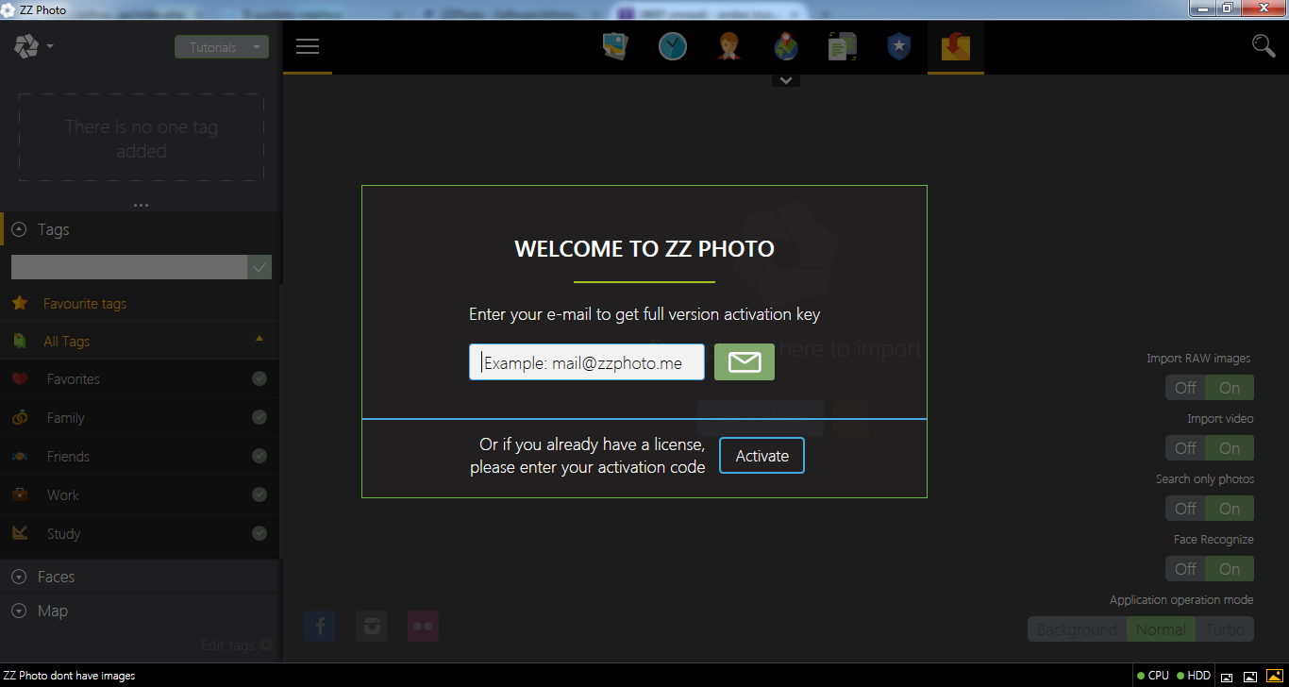Expand the Faces section
This screenshot has width=1289, height=687.
19,577
